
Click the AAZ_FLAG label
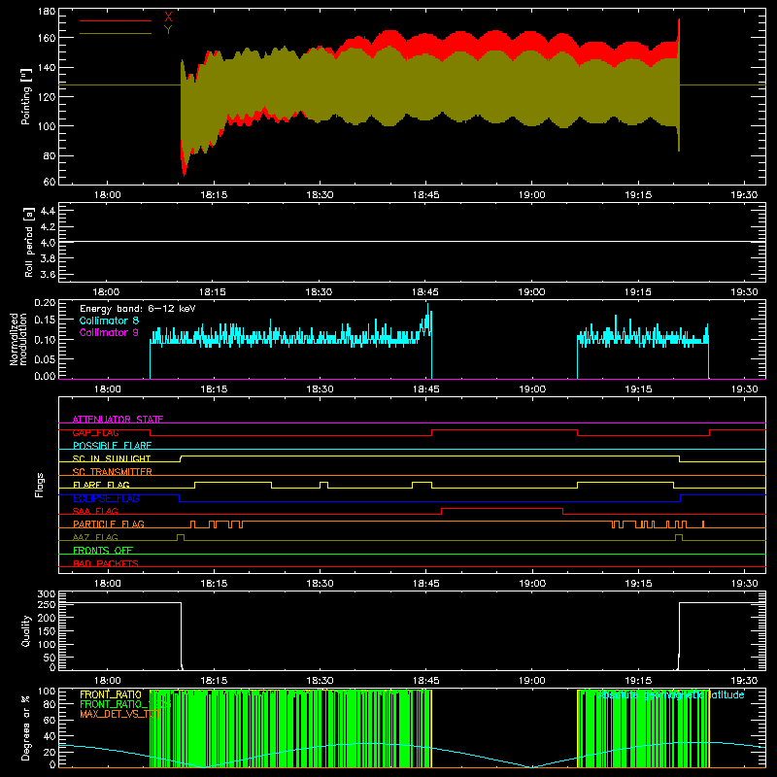(95, 537)
